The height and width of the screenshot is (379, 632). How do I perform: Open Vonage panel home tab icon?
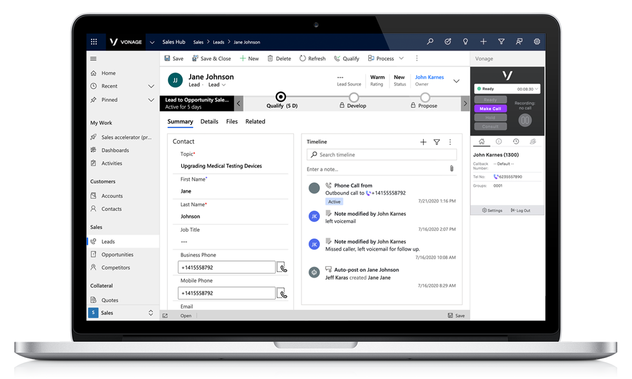pyautogui.click(x=482, y=142)
